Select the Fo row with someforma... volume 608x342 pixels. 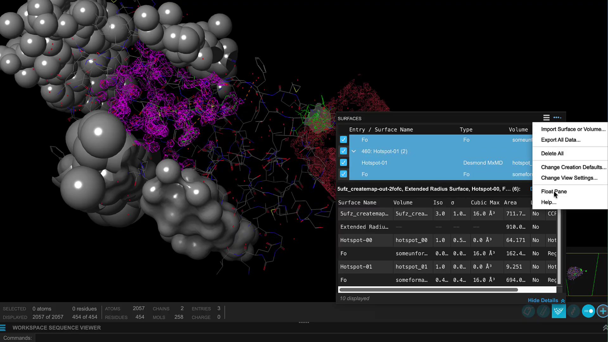(x=343, y=280)
